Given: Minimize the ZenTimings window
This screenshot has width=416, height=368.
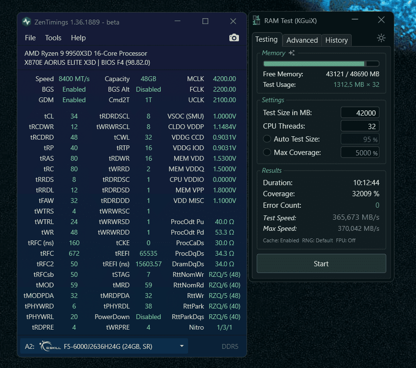Looking at the screenshot, I should click(x=178, y=21).
